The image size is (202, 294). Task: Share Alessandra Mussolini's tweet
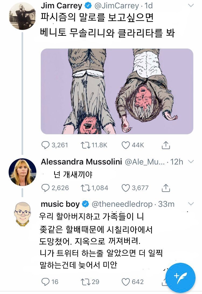(166, 188)
